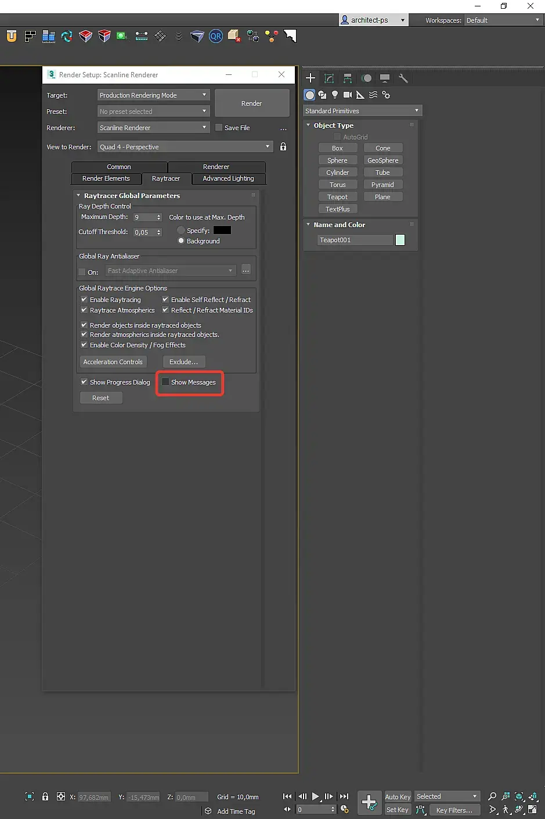Collapse the Object Type rollout
This screenshot has width=545, height=819.
[308, 125]
